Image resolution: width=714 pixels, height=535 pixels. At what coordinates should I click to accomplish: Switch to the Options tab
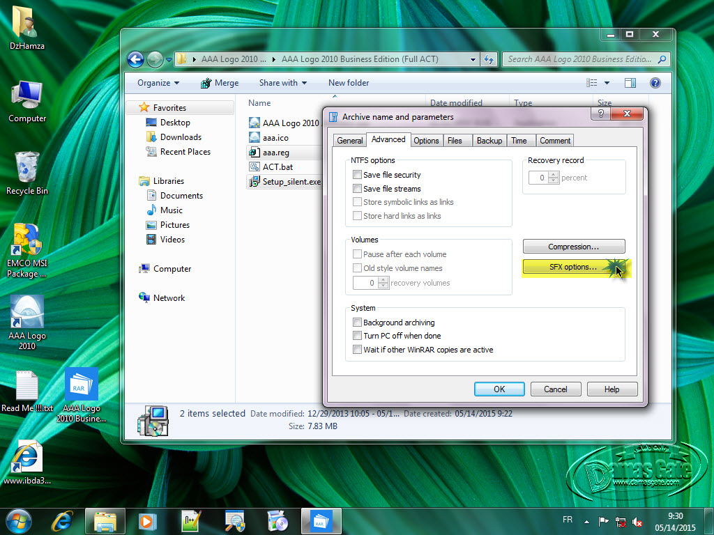pyautogui.click(x=426, y=141)
